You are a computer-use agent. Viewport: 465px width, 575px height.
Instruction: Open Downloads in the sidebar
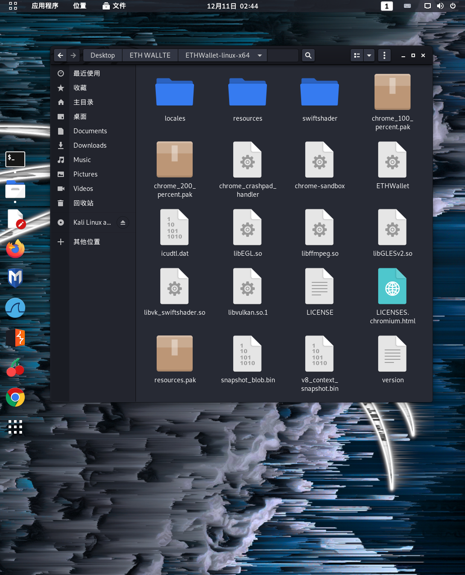click(x=93, y=145)
